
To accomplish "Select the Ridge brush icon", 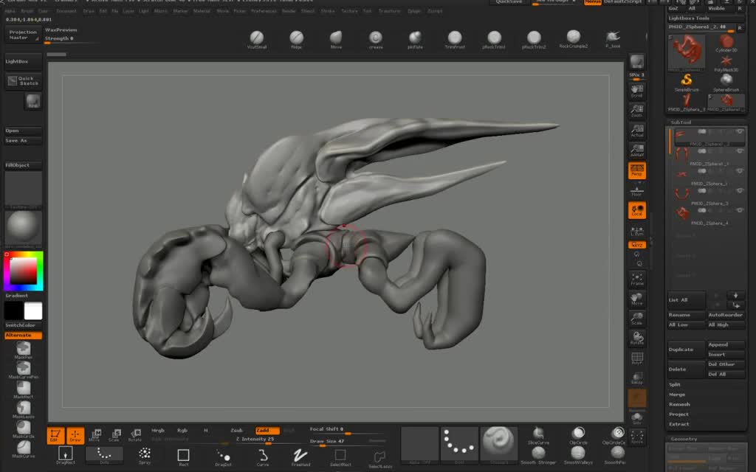I will coord(297,40).
